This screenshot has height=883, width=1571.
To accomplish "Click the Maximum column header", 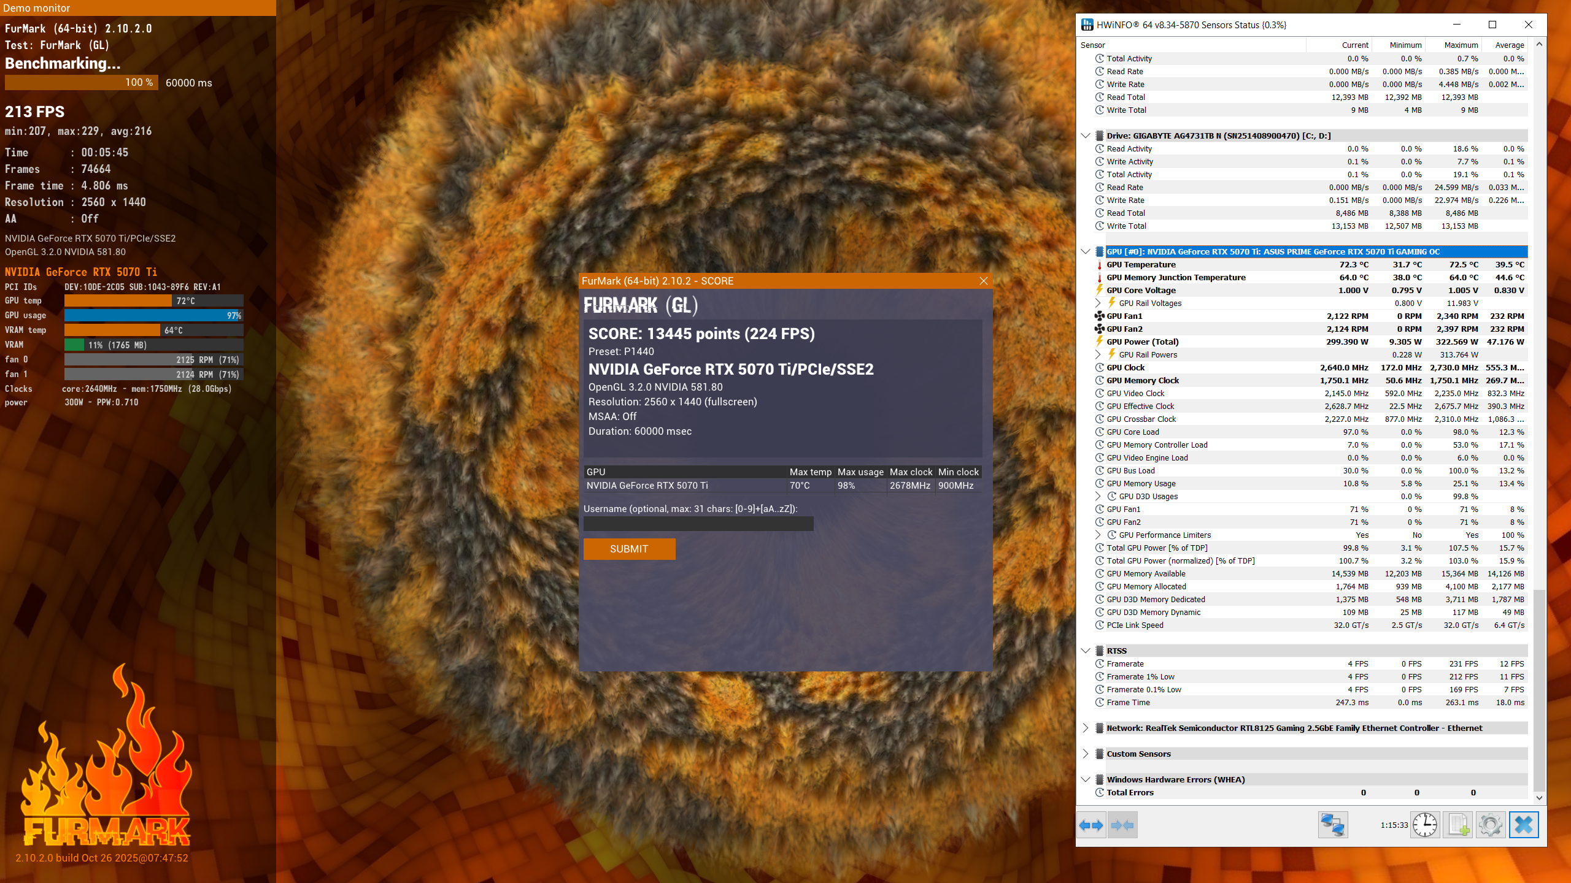I will [1461, 45].
